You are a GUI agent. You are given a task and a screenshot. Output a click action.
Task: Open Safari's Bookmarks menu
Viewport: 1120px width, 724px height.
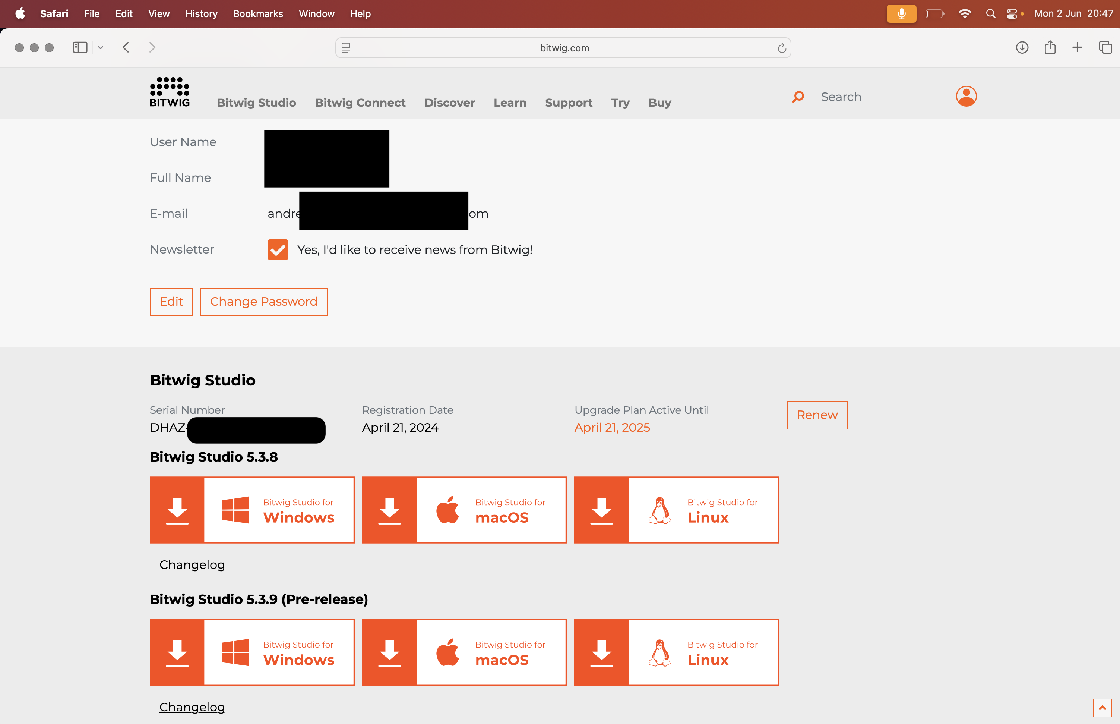(258, 14)
